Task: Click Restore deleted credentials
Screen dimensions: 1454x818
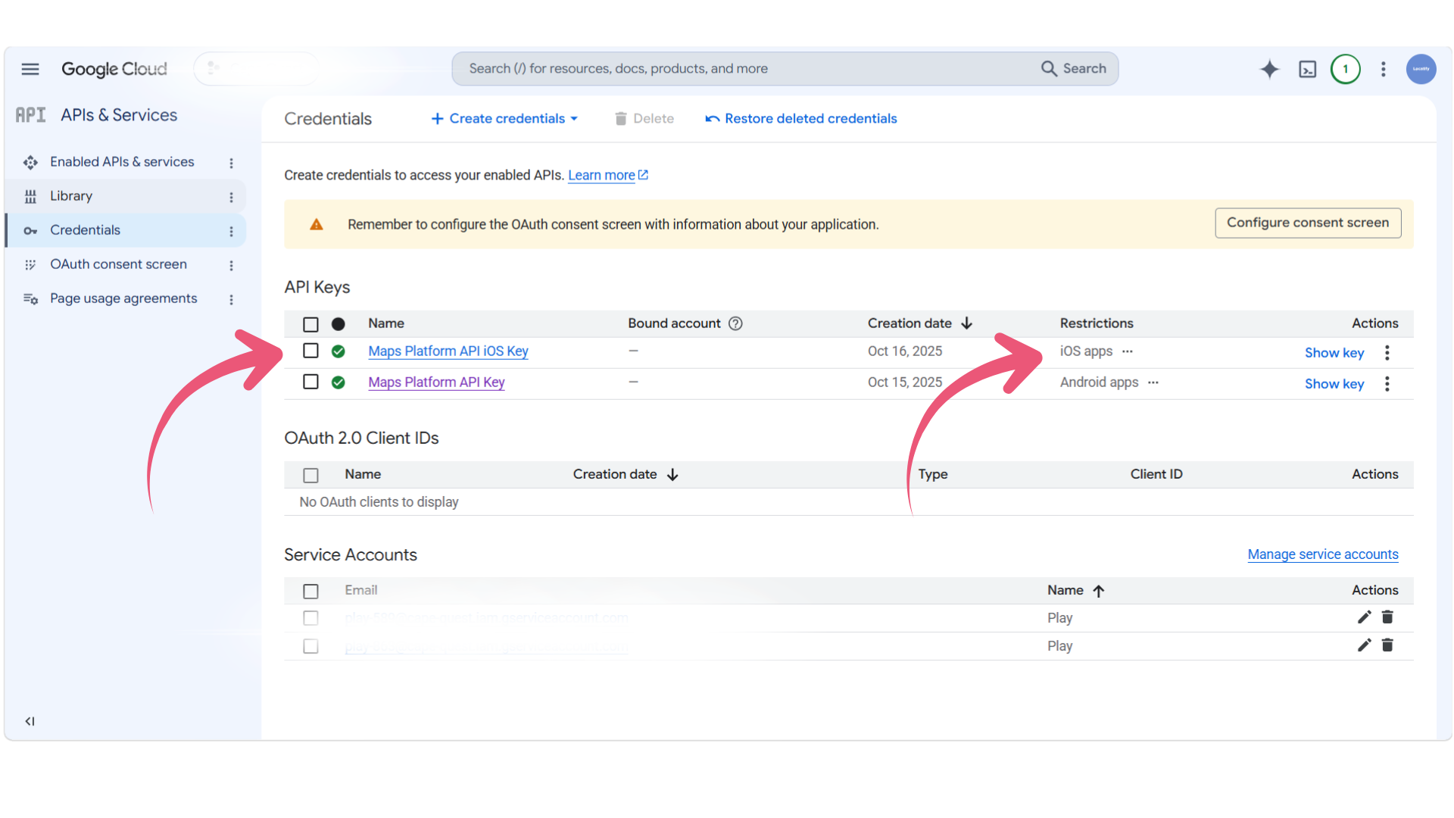Action: 801,119
